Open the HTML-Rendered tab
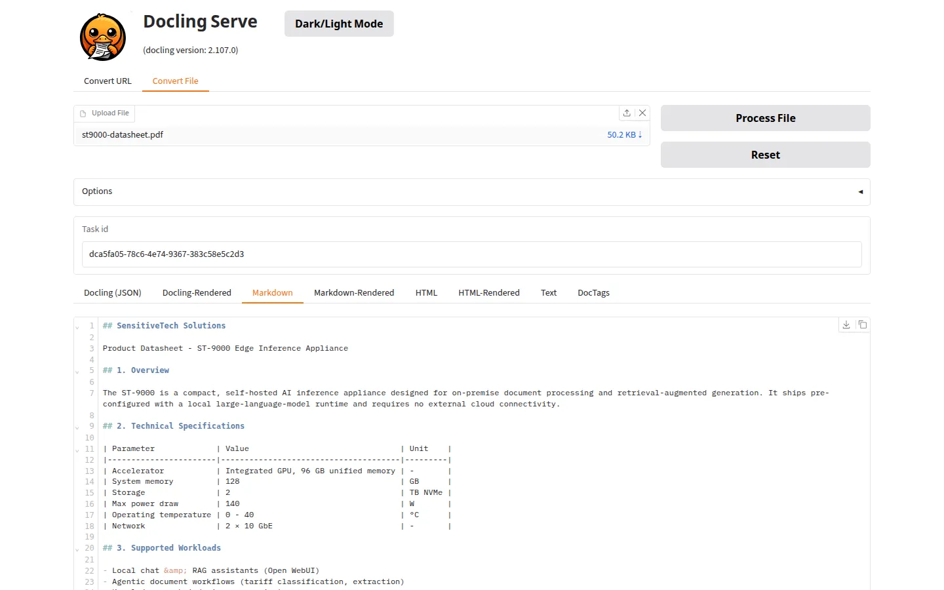Screen dimensions: 944x590 point(489,292)
